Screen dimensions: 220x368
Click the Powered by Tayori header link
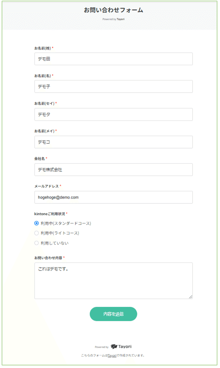(x=114, y=19)
